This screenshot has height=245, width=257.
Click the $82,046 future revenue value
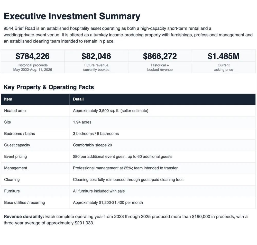tap(96, 56)
